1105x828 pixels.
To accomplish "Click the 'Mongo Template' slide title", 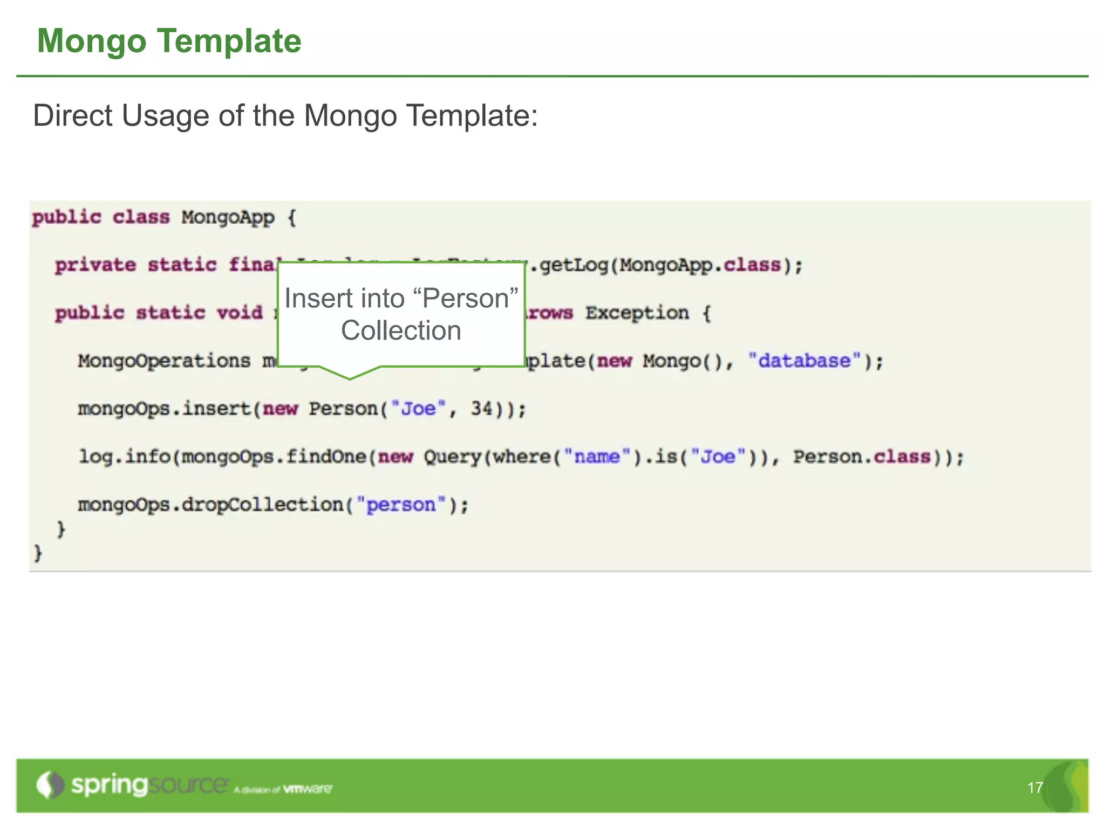I will pos(169,41).
